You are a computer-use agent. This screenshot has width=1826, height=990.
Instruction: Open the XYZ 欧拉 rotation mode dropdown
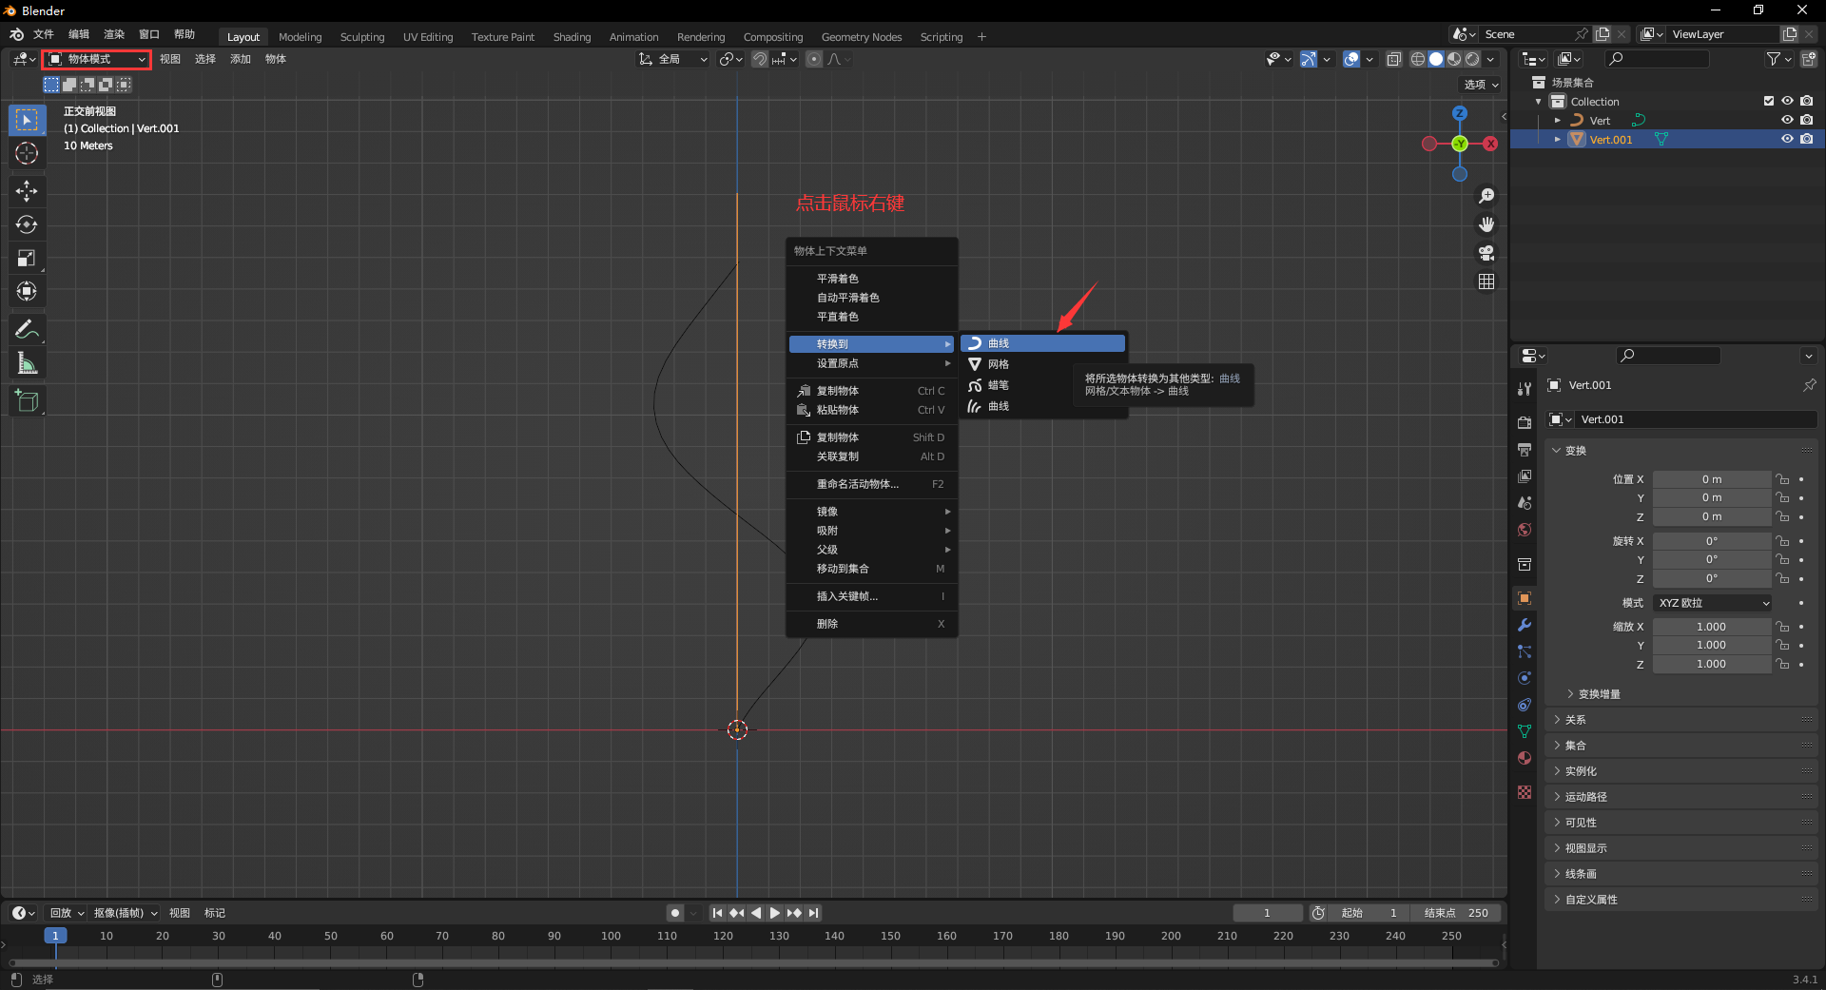click(x=1713, y=603)
